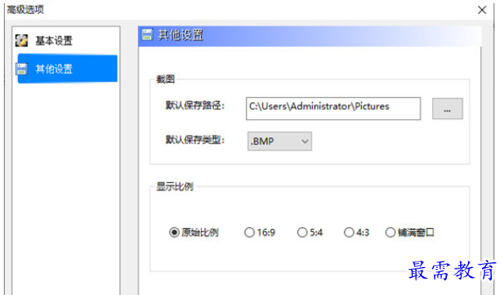Click the 默认保存类型 label

pyautogui.click(x=195, y=139)
